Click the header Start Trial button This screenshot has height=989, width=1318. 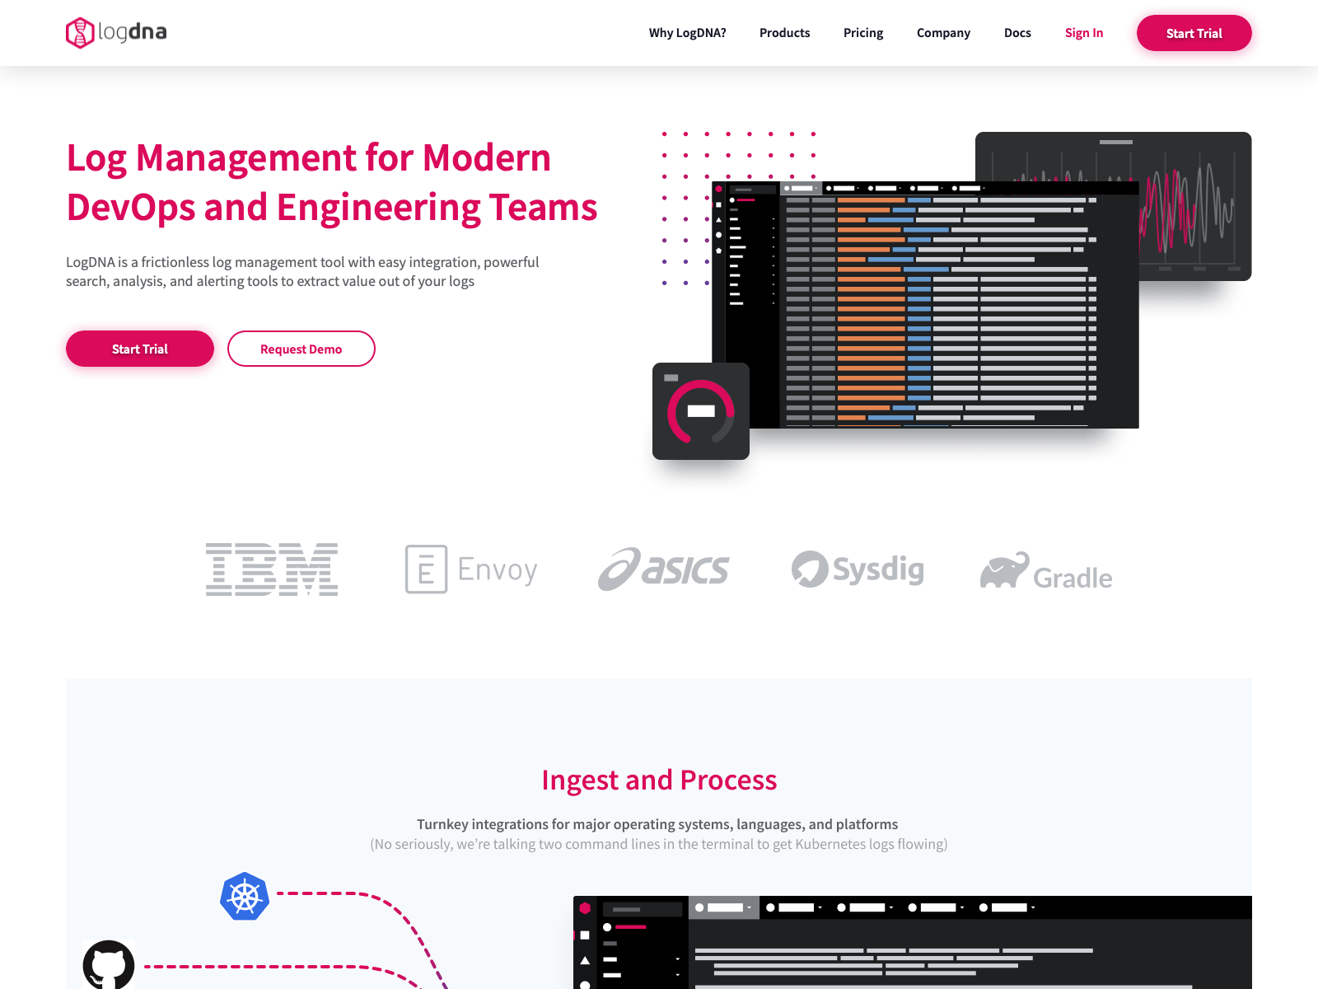(1194, 33)
